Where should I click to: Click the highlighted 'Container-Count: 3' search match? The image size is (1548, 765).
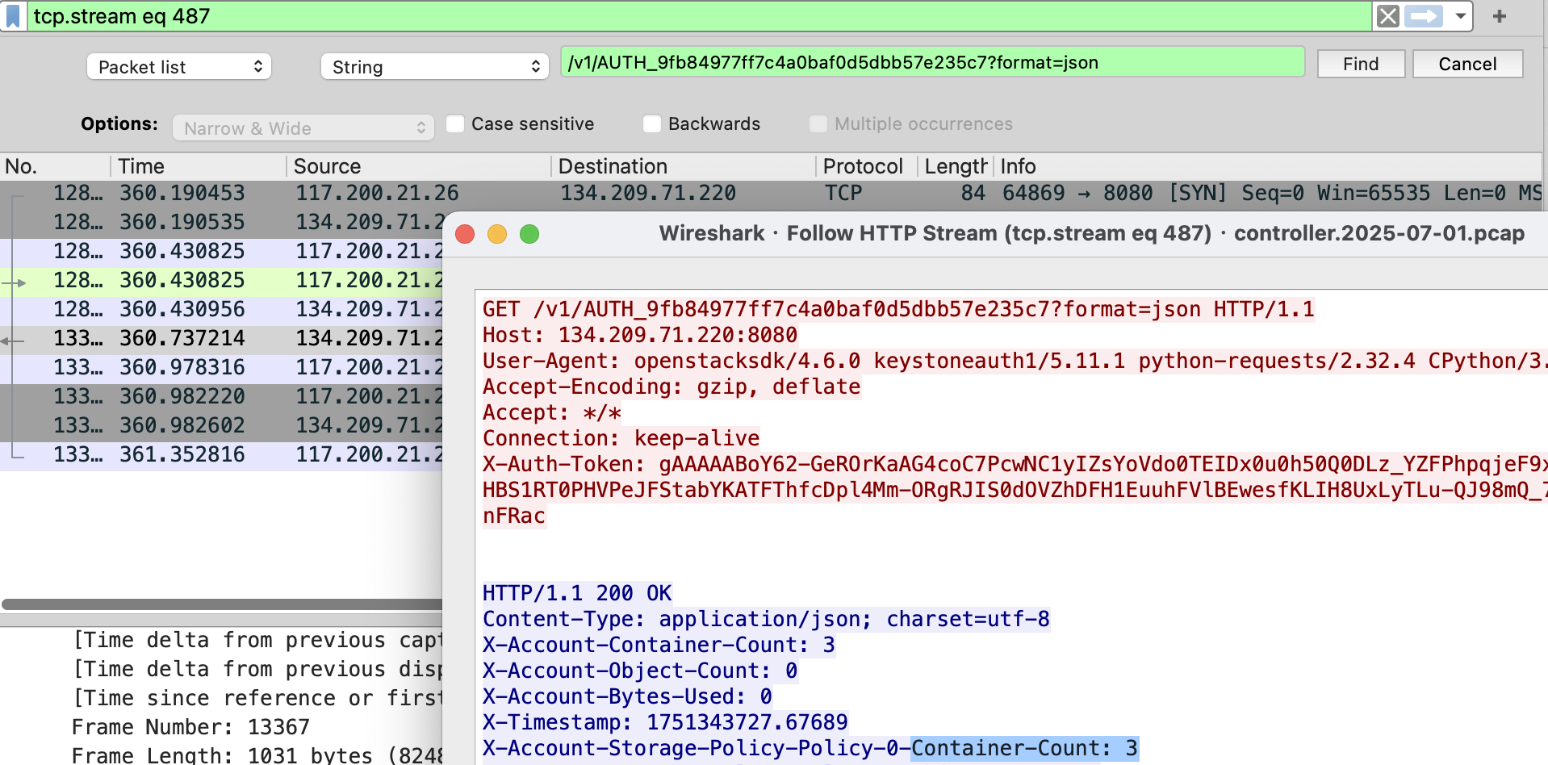point(1024,748)
